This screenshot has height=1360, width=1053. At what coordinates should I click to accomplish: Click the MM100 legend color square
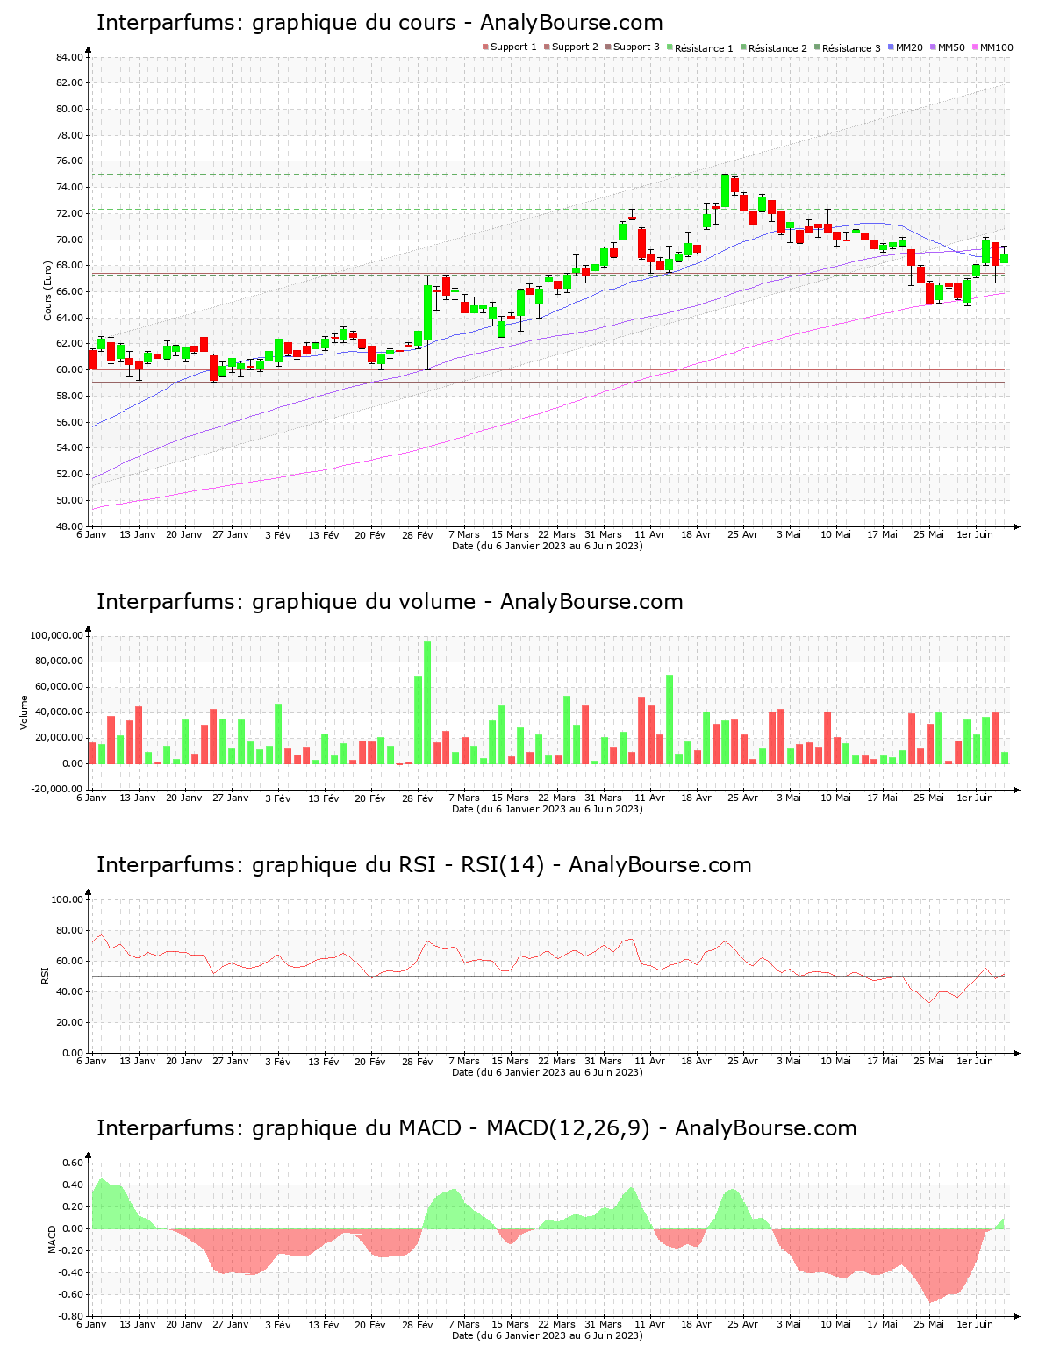point(974,47)
